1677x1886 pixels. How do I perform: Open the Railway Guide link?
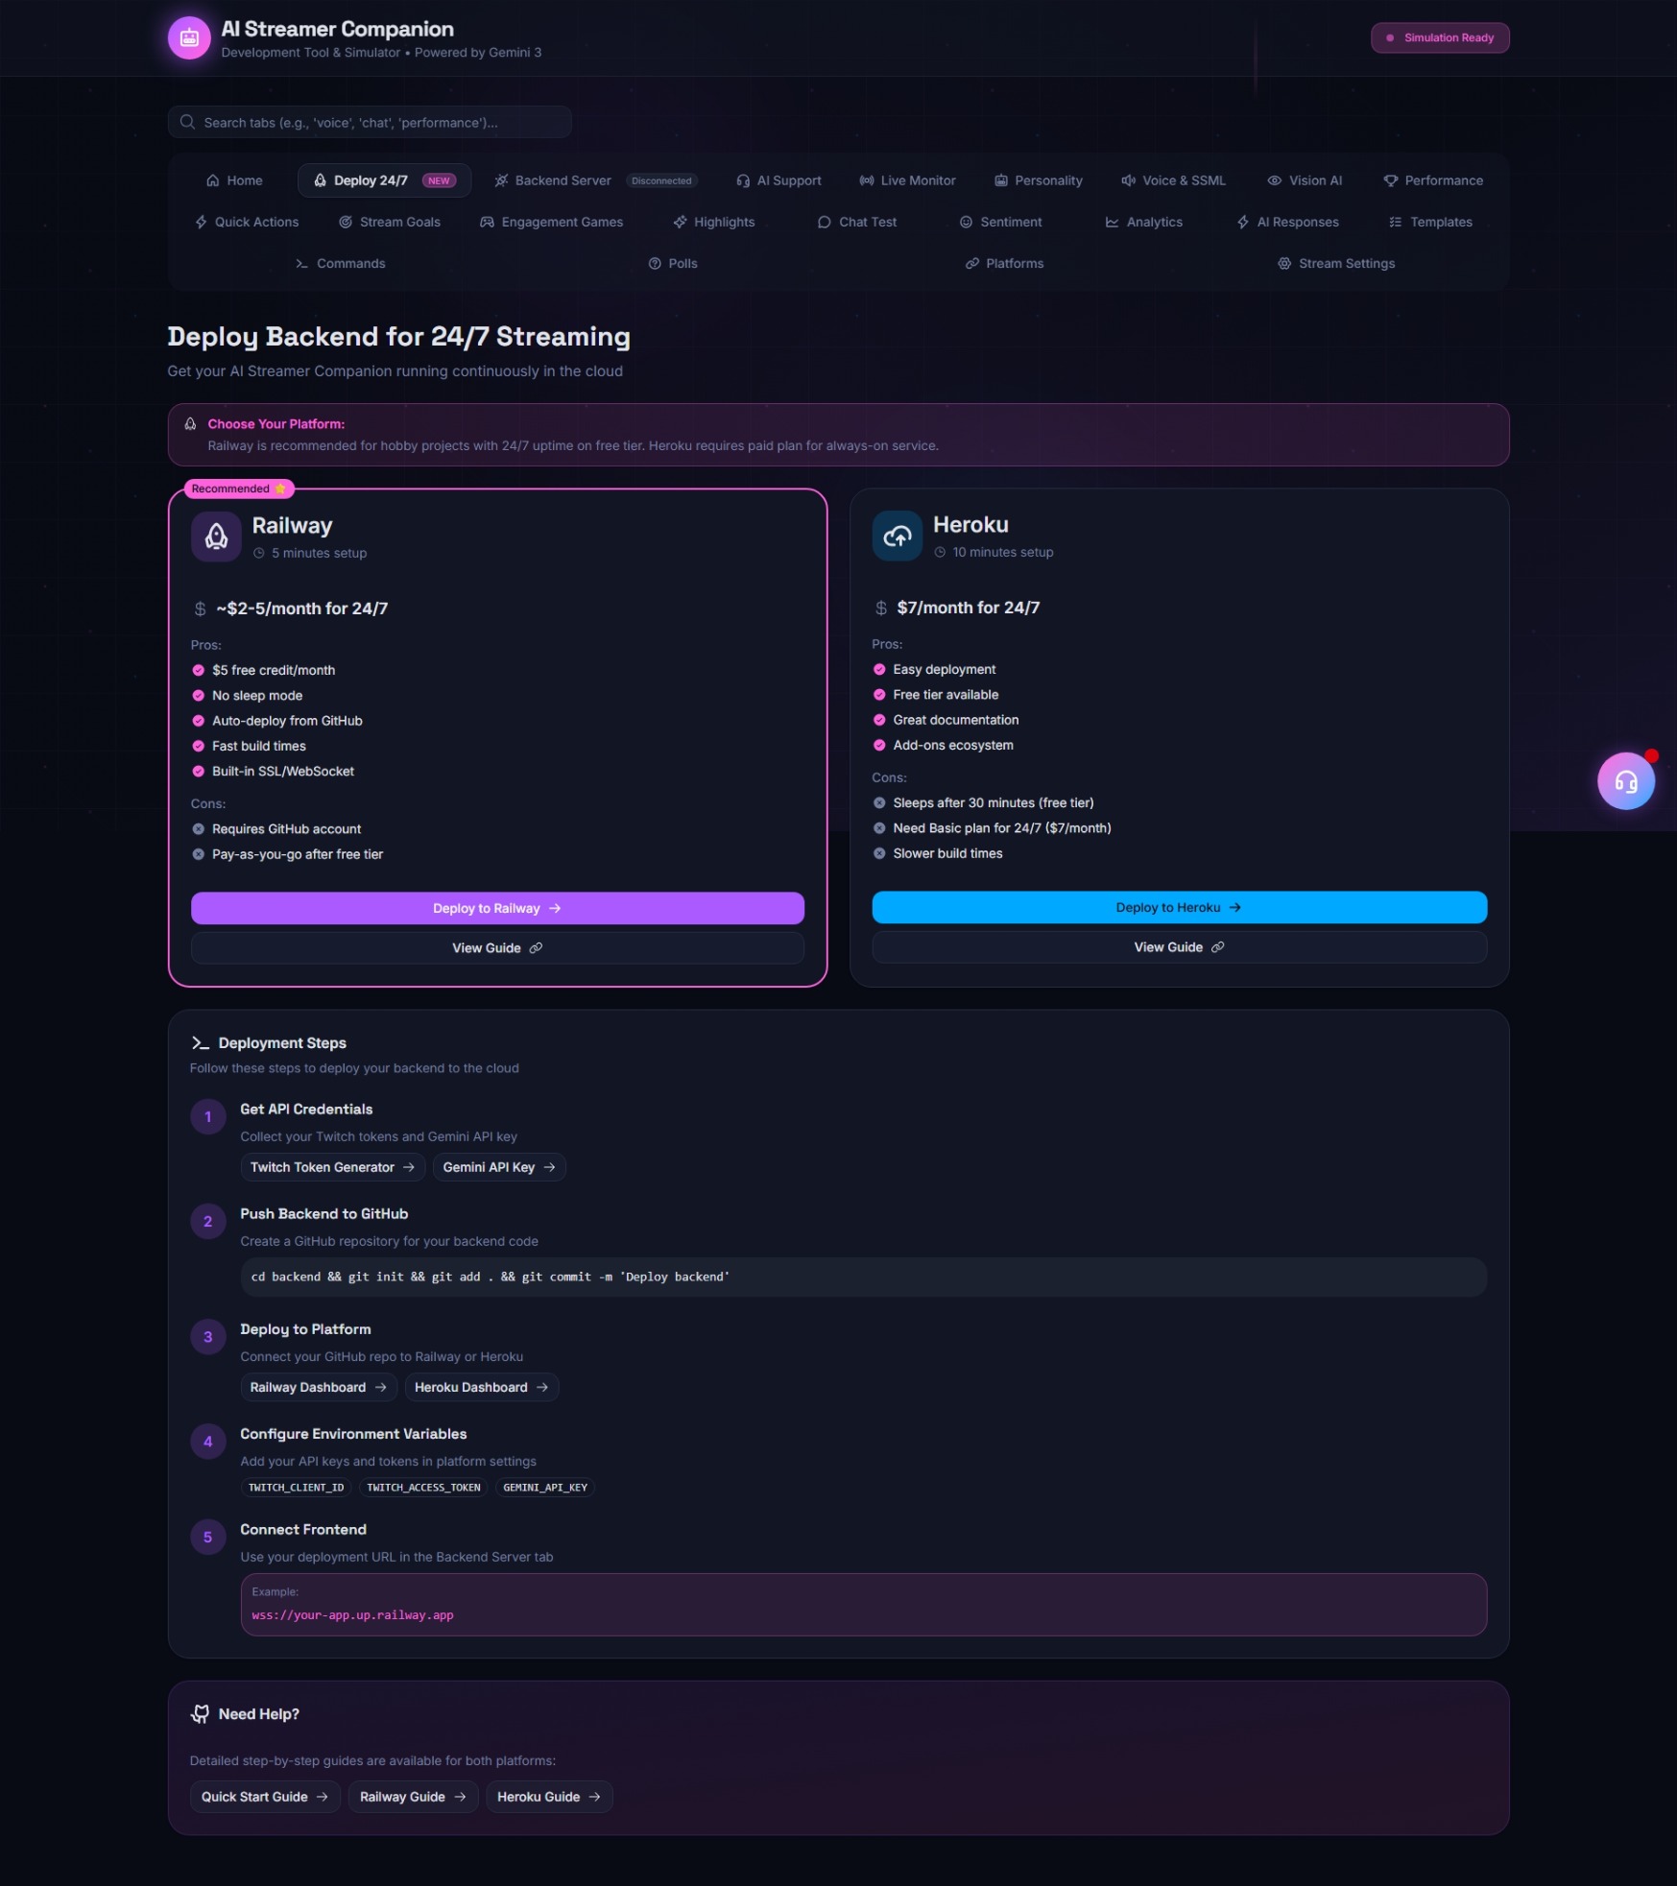point(413,1797)
